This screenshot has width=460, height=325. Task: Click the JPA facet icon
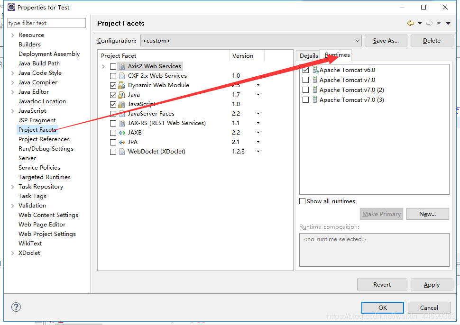[122, 142]
